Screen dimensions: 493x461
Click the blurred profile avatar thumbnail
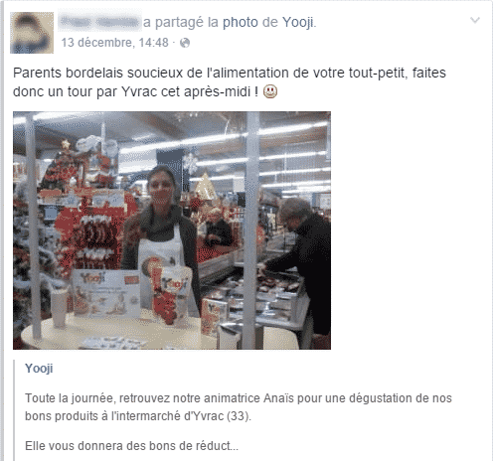[x=32, y=33]
